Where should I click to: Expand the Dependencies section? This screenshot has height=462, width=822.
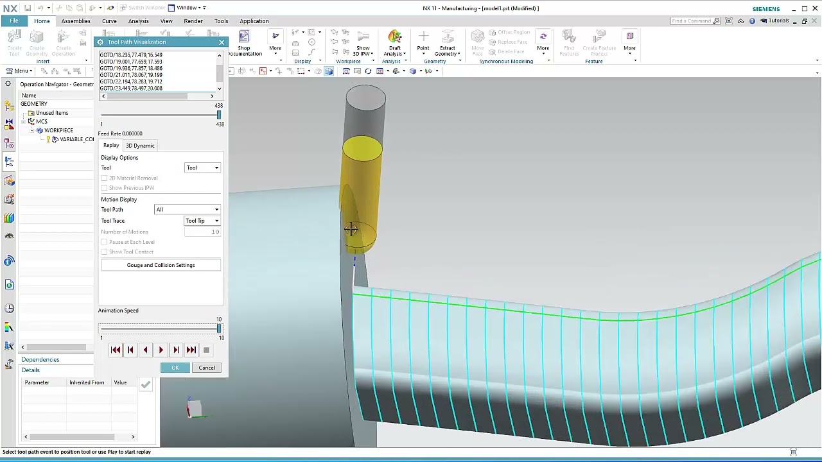[40, 359]
